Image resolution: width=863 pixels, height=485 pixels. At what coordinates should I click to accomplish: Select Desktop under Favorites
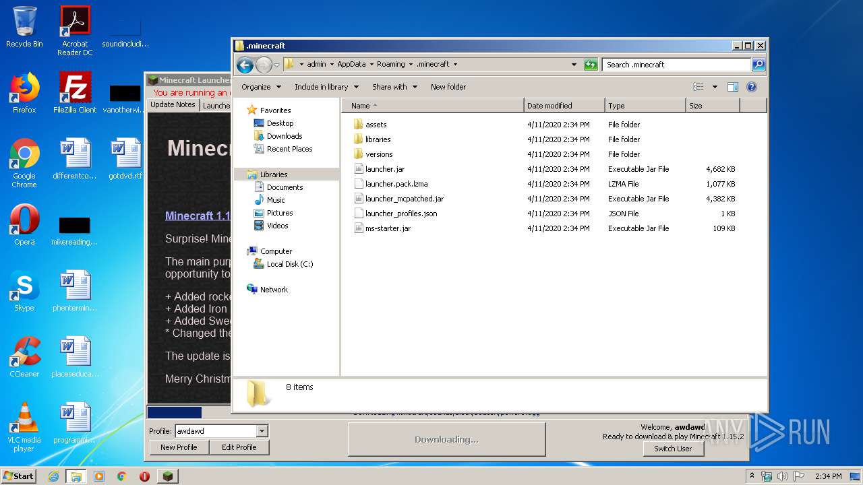(x=280, y=123)
